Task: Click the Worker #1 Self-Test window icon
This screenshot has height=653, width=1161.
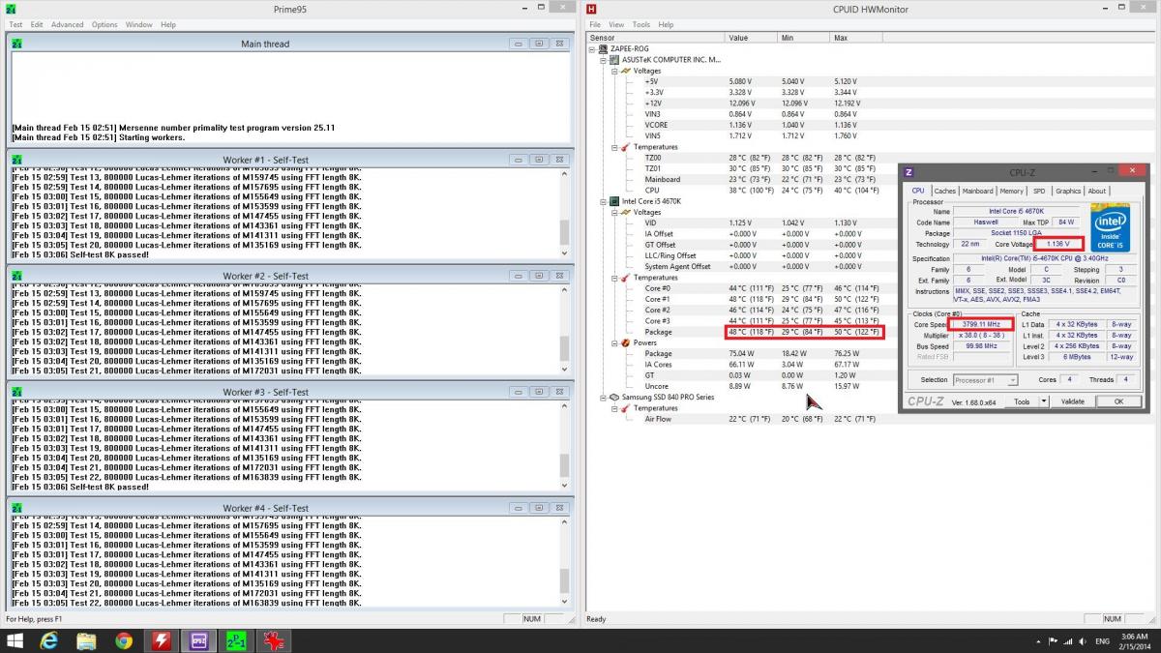Action: click(16, 160)
